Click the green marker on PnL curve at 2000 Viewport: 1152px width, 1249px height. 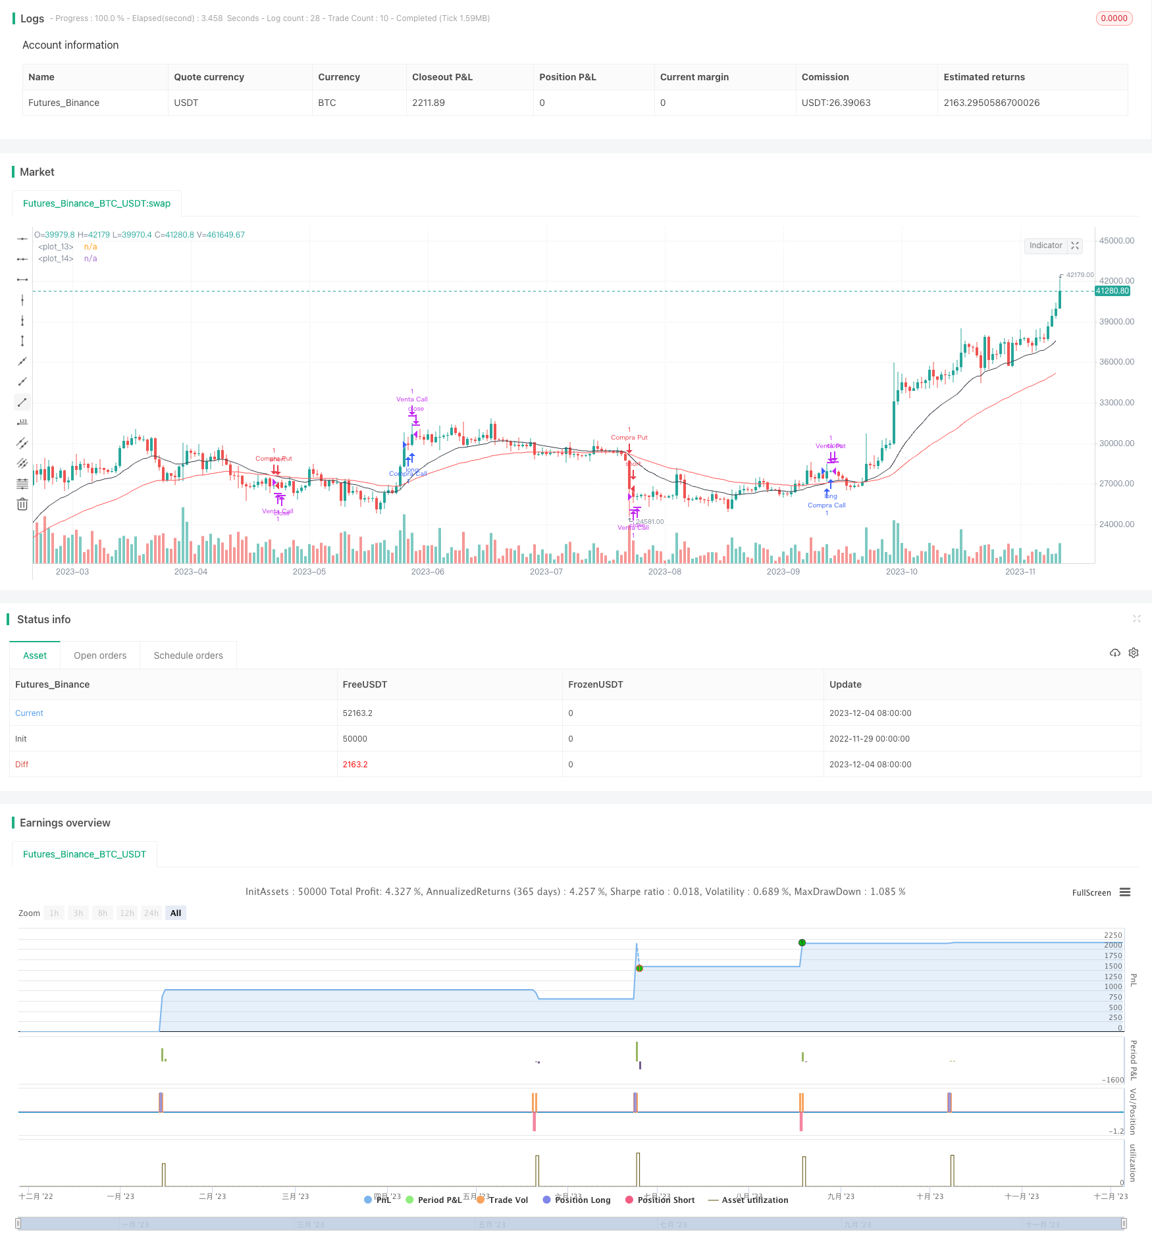pyautogui.click(x=802, y=943)
